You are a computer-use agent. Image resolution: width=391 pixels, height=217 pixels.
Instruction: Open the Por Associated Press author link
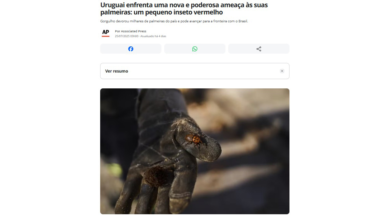coord(131,31)
